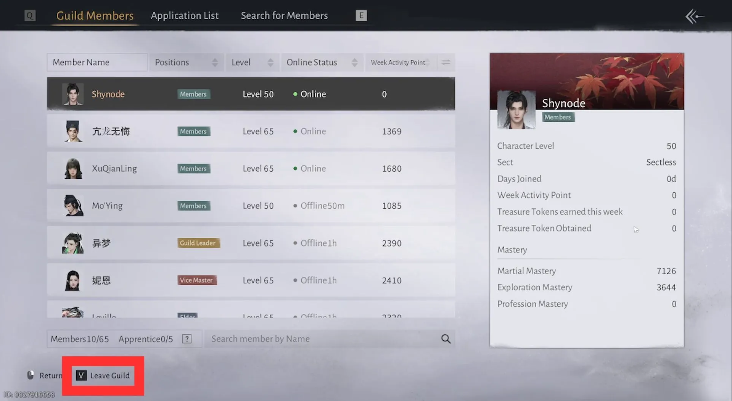Select the Guild Members tab

(x=95, y=16)
